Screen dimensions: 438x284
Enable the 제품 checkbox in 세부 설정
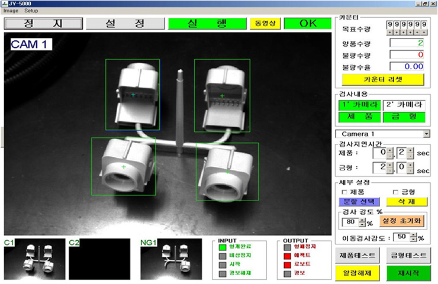pyautogui.click(x=346, y=192)
